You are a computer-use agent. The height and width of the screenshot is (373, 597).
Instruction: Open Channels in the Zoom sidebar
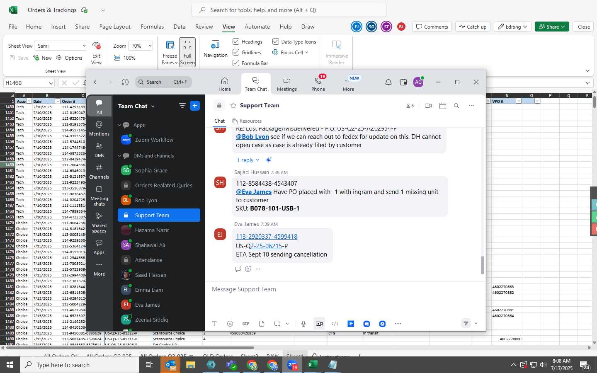(99, 172)
